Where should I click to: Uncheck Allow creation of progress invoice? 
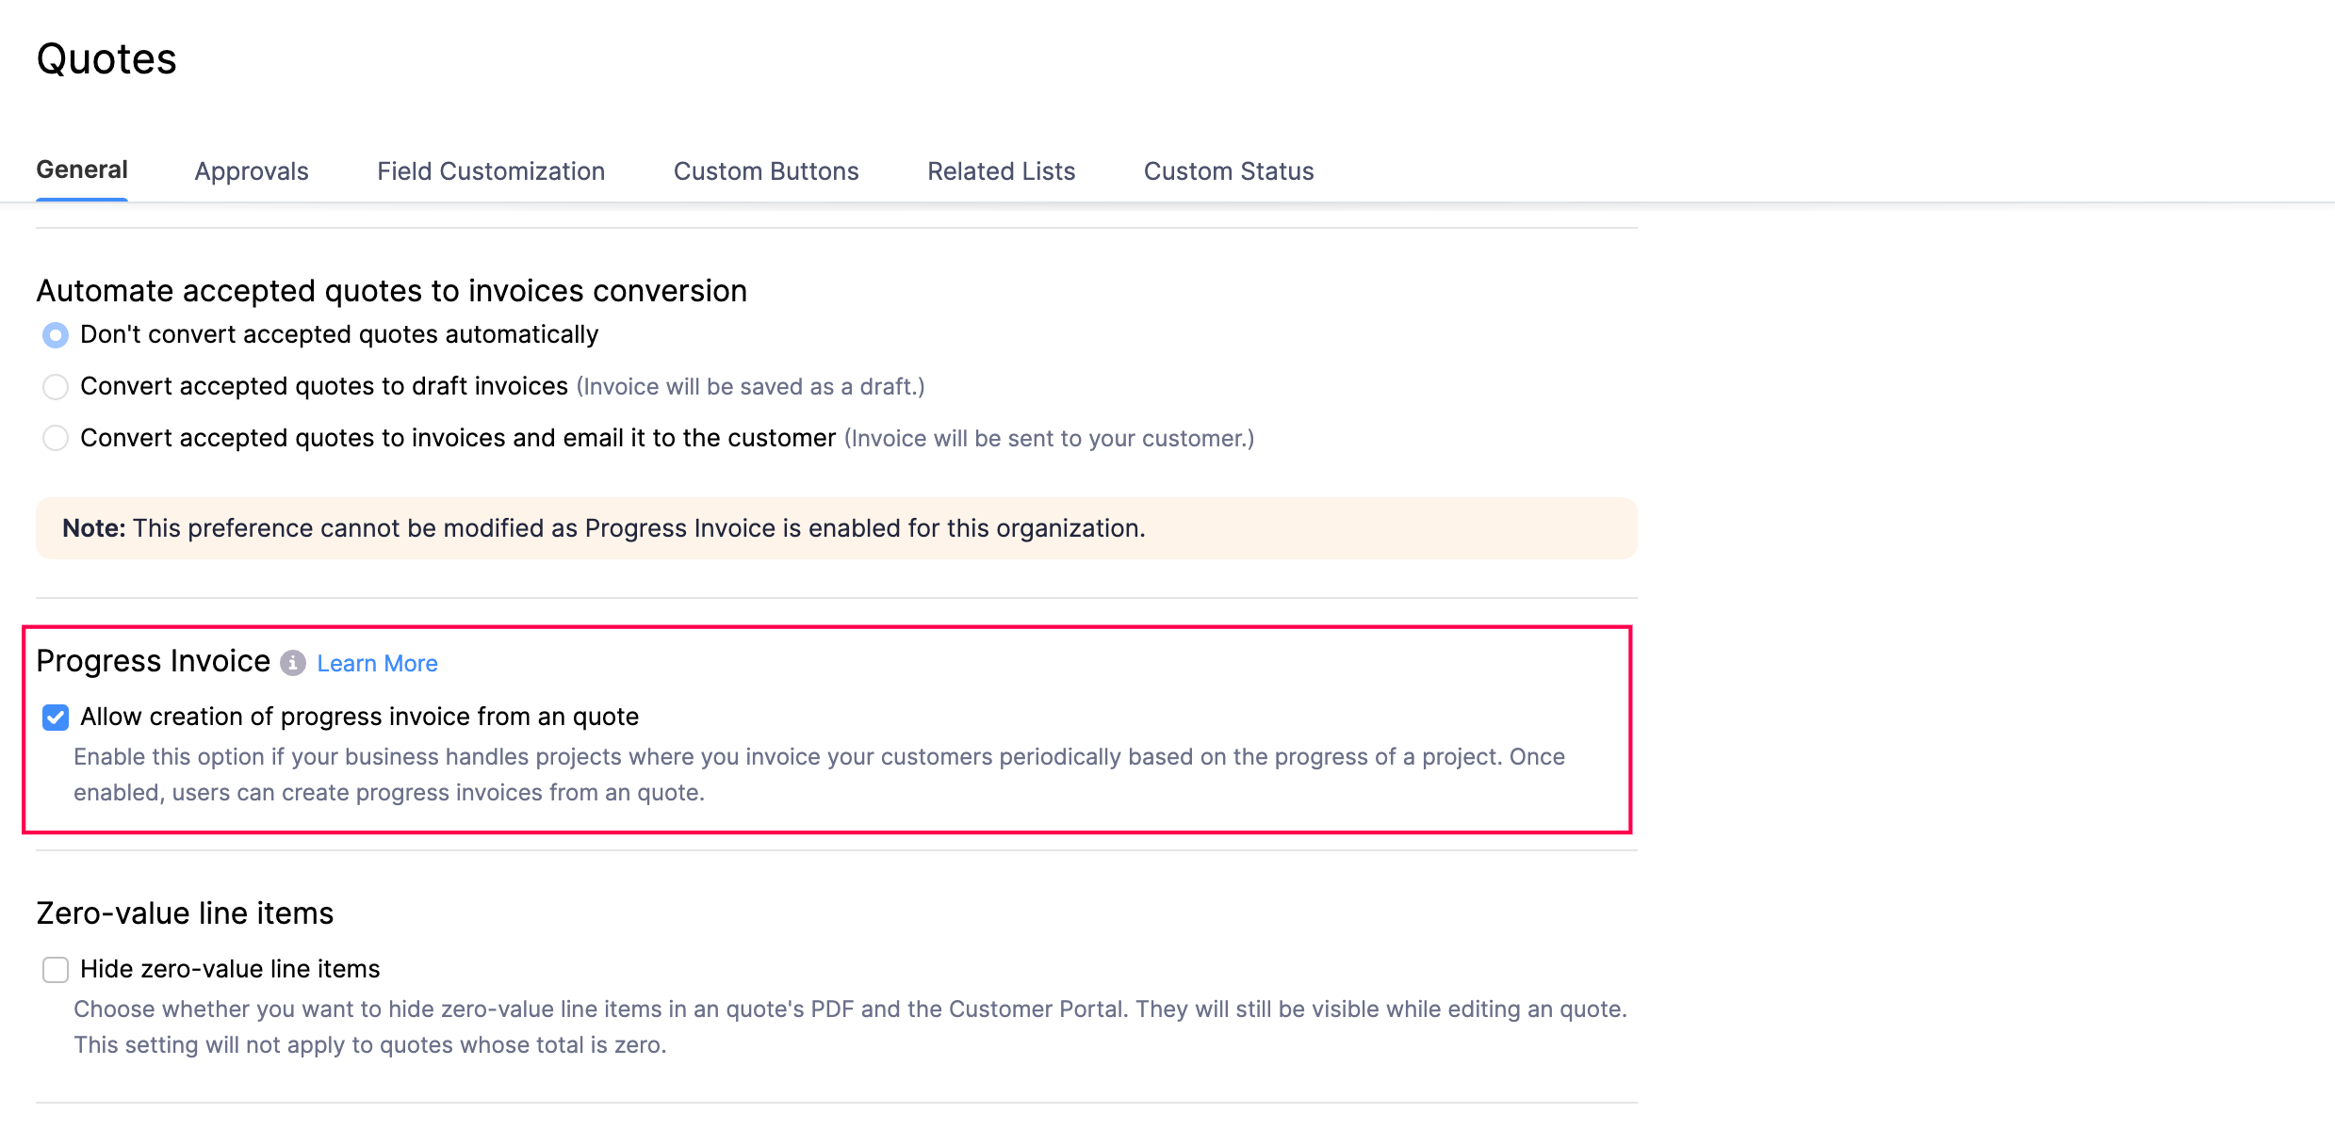click(56, 718)
